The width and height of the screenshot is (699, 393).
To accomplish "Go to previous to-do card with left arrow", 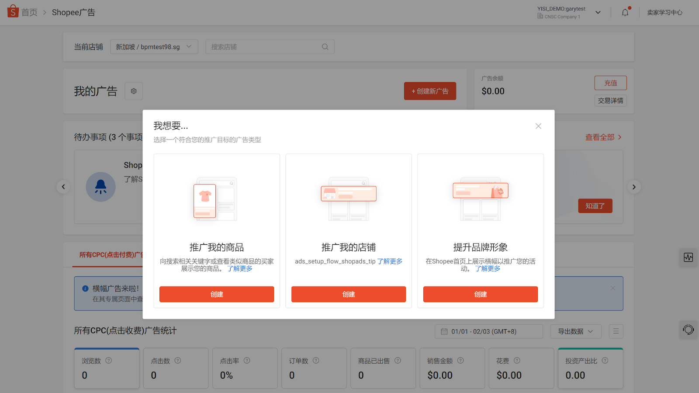I will [x=63, y=187].
